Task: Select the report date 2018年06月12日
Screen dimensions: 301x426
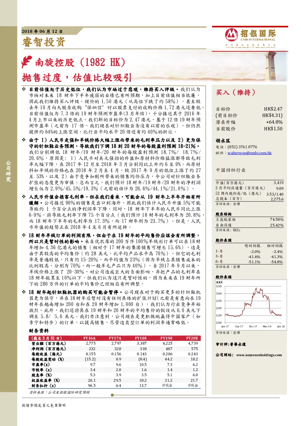Action: (x=42, y=31)
